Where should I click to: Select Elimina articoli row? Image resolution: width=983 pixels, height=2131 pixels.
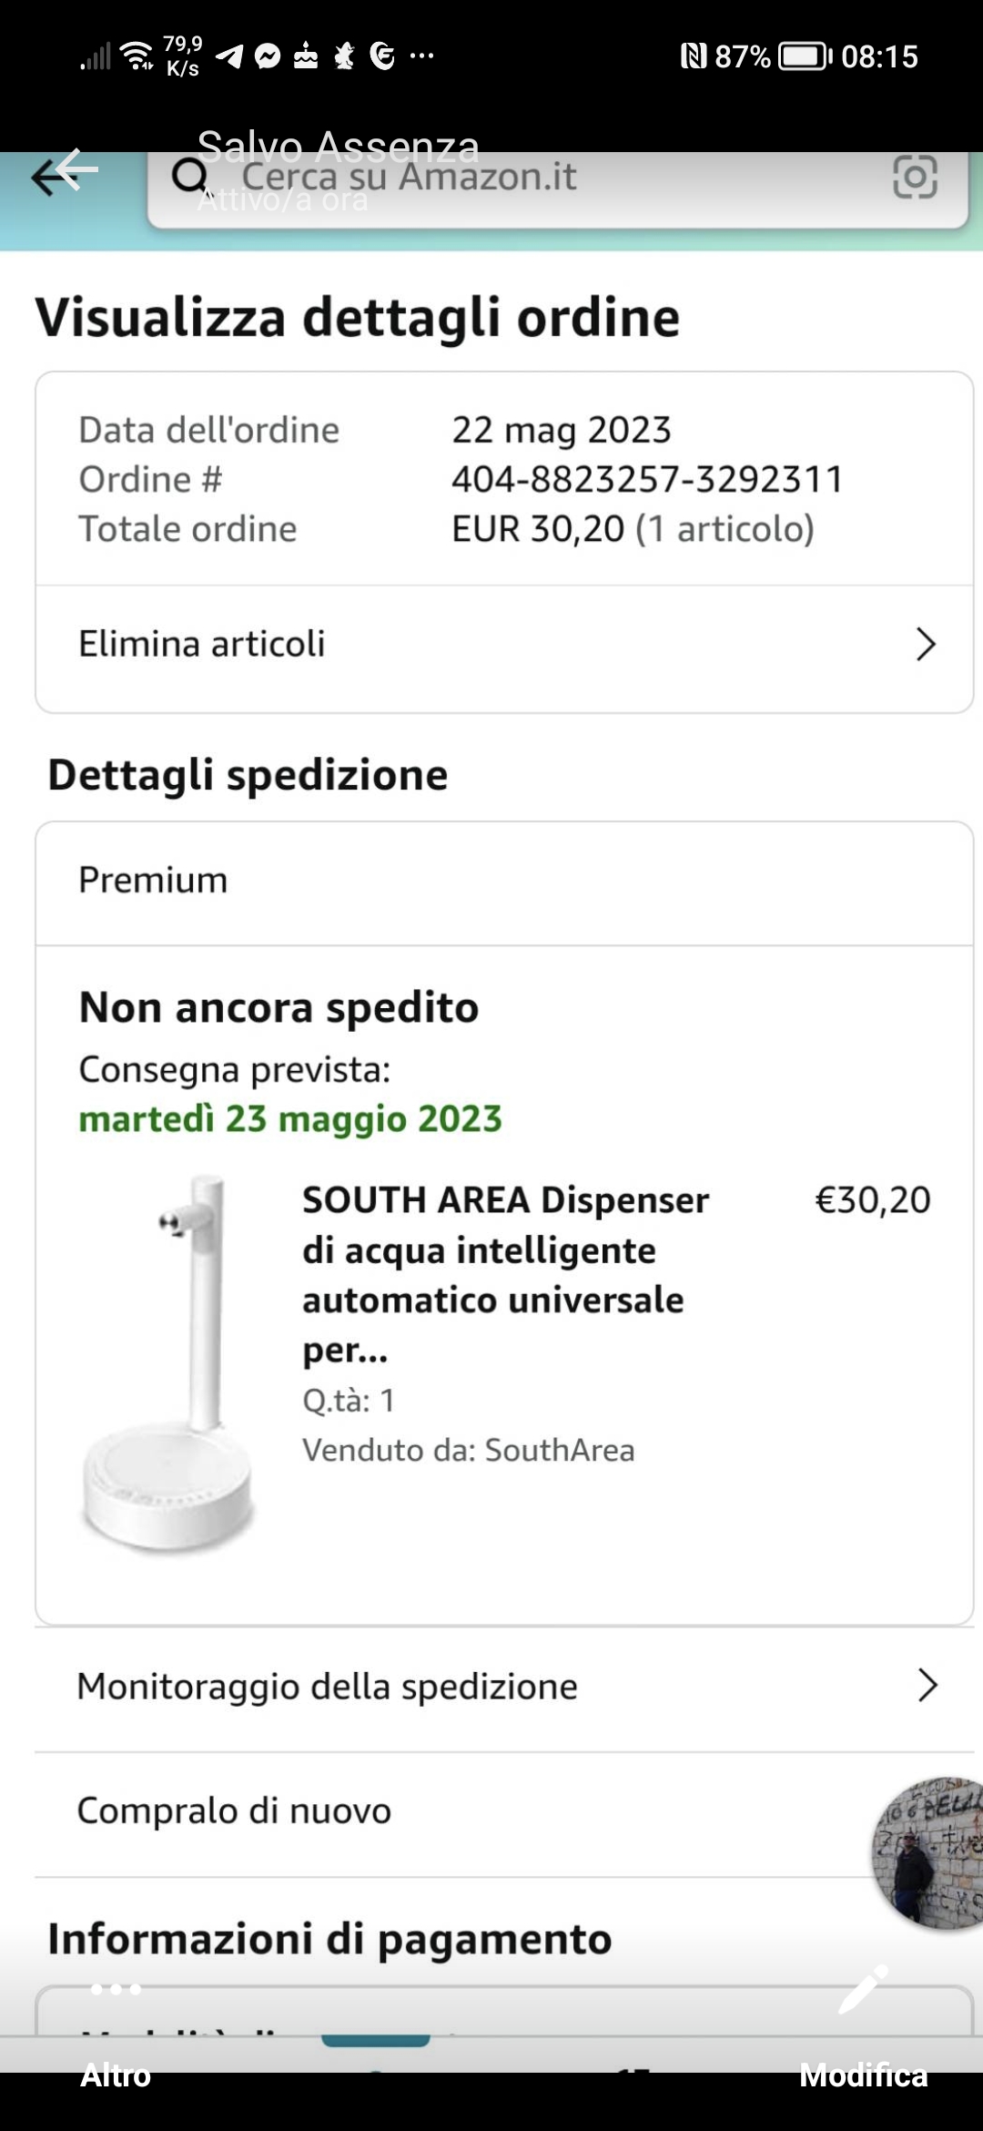(504, 646)
